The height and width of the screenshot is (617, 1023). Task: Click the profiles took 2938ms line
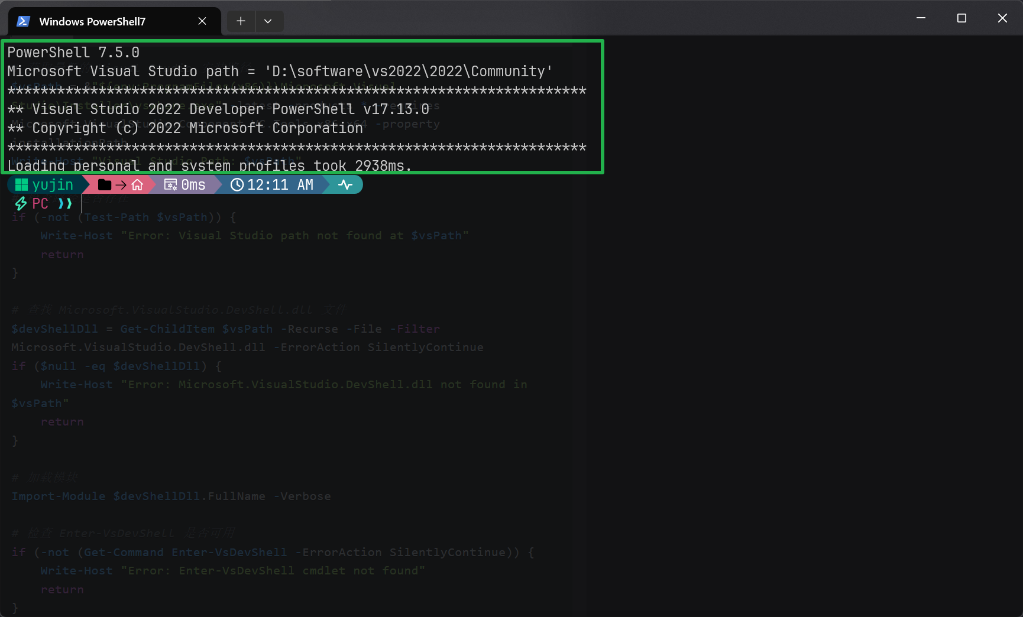209,166
